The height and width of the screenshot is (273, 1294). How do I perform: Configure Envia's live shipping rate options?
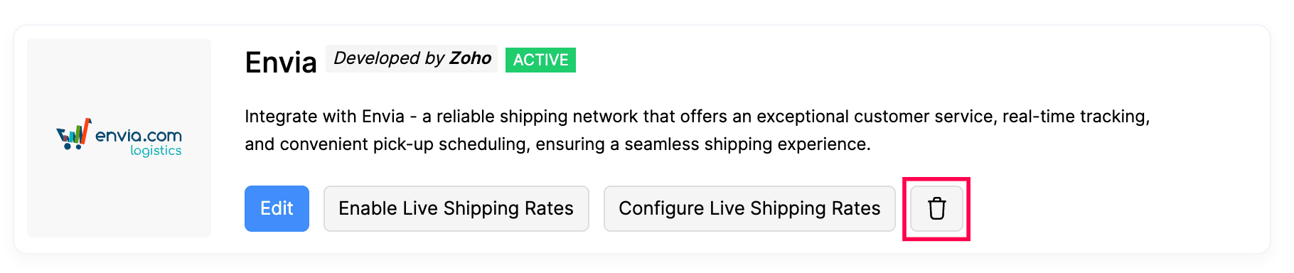click(x=749, y=208)
